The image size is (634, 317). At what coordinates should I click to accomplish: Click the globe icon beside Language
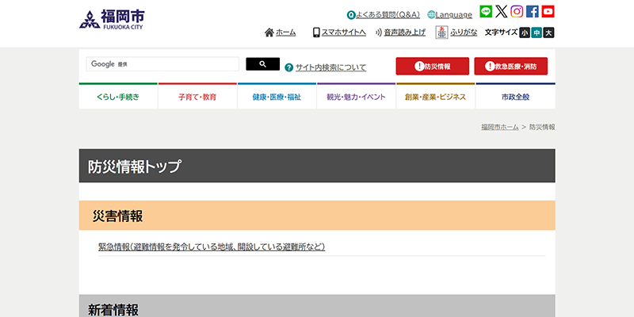point(431,15)
